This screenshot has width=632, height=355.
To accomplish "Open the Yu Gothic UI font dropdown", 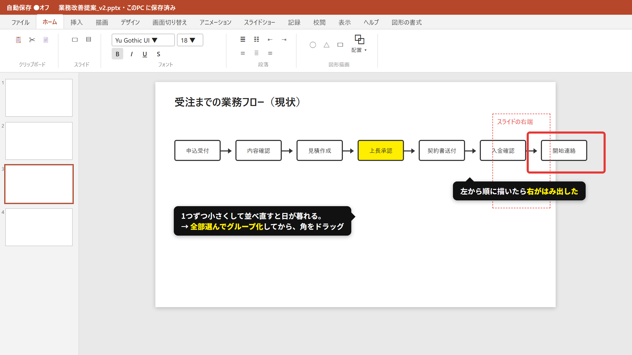I will [x=143, y=40].
